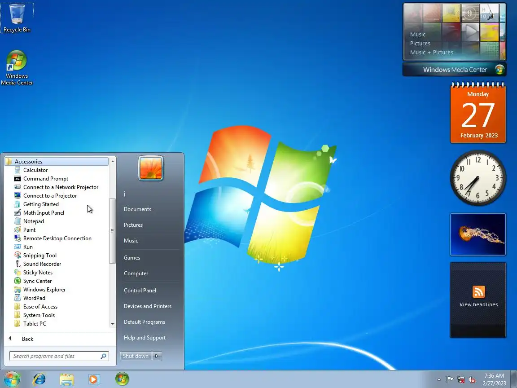Click the Search programs and files box
This screenshot has height=388, width=517.
[x=59, y=356]
